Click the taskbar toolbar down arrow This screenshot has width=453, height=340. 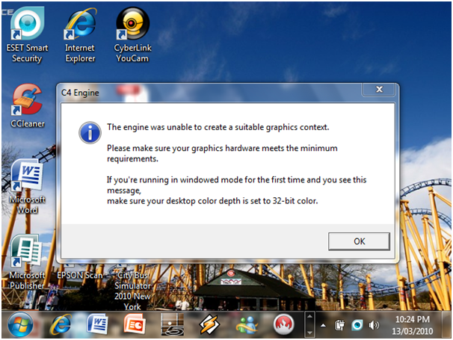[309, 333]
